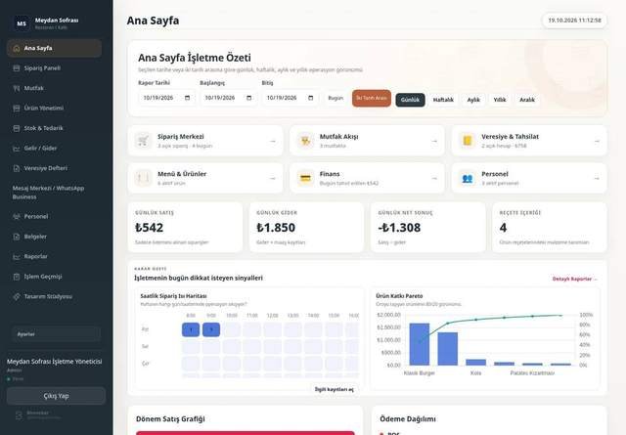Click the İşlem Geçmişi sidebar icon

(17, 277)
